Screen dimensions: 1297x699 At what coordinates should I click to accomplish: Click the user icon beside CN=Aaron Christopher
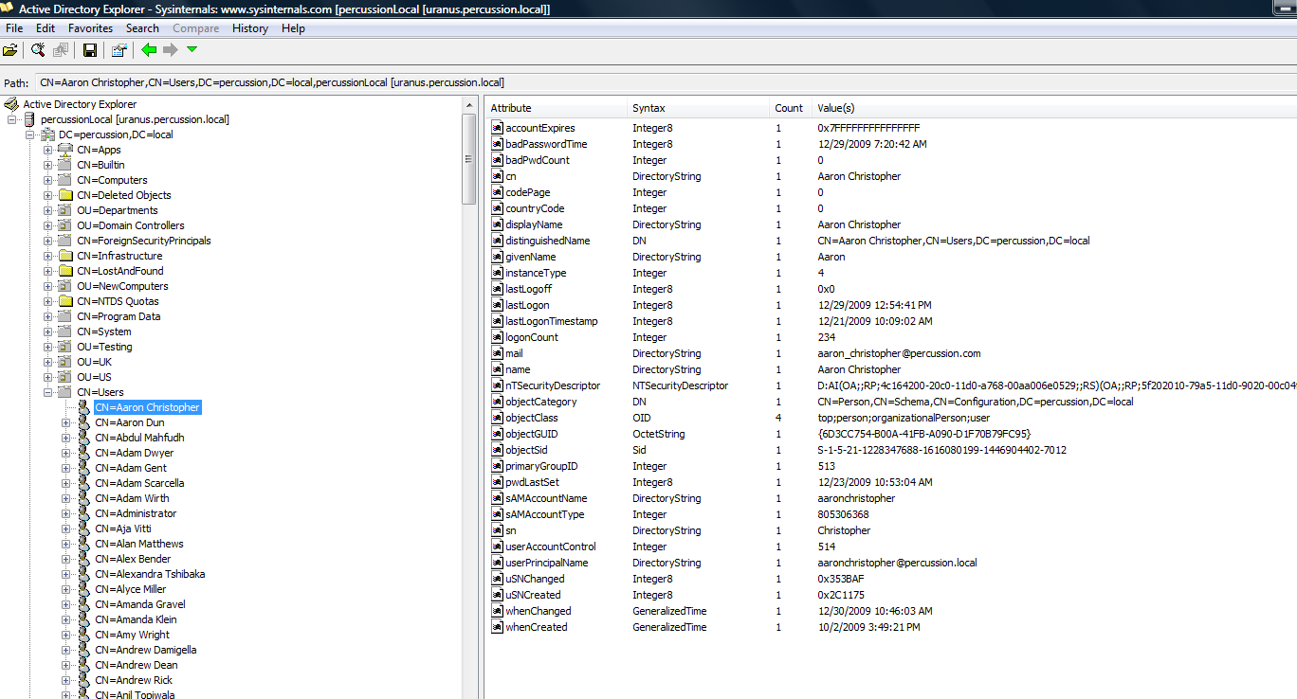(x=83, y=407)
